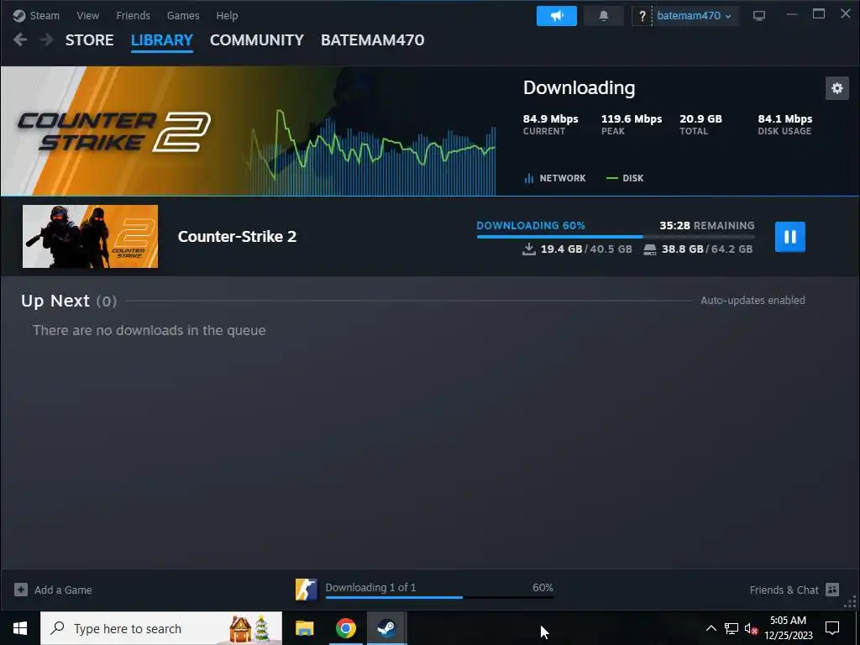
Task: Click the 35:28 REMAINING text
Action: pos(706,225)
